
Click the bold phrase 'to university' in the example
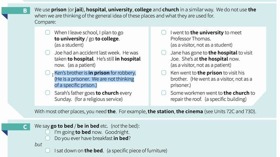(x=70, y=39)
